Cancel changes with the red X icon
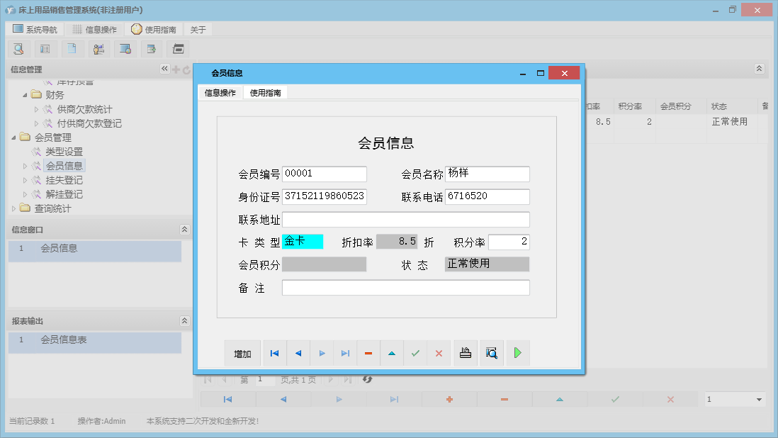The height and width of the screenshot is (438, 778). click(x=439, y=352)
